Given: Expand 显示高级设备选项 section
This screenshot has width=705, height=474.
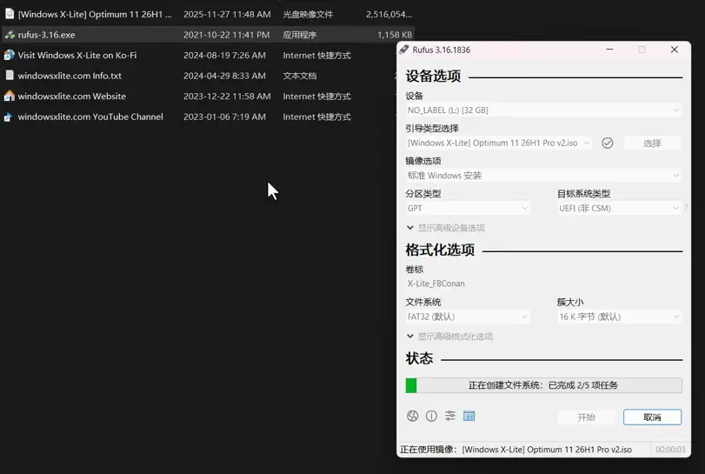Looking at the screenshot, I should 445,228.
